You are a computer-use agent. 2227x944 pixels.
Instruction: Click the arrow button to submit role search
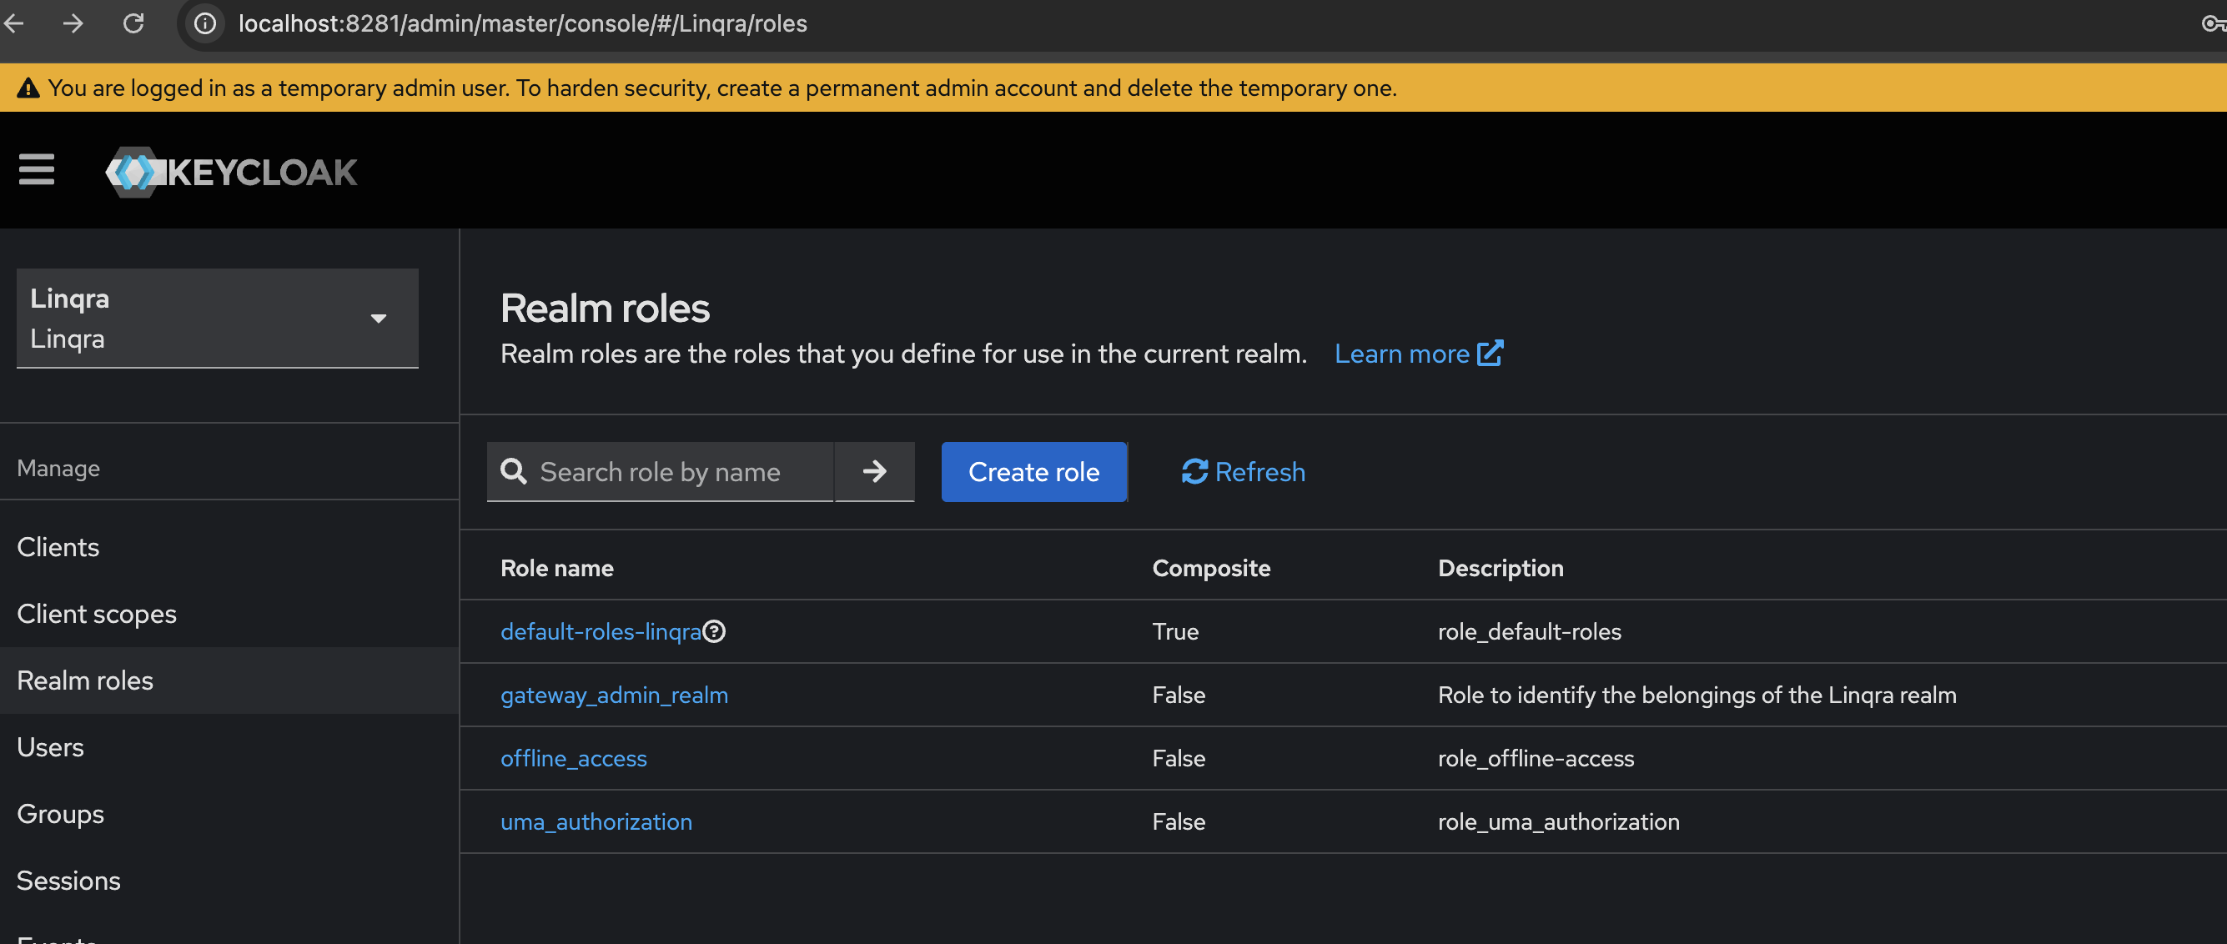coord(874,472)
